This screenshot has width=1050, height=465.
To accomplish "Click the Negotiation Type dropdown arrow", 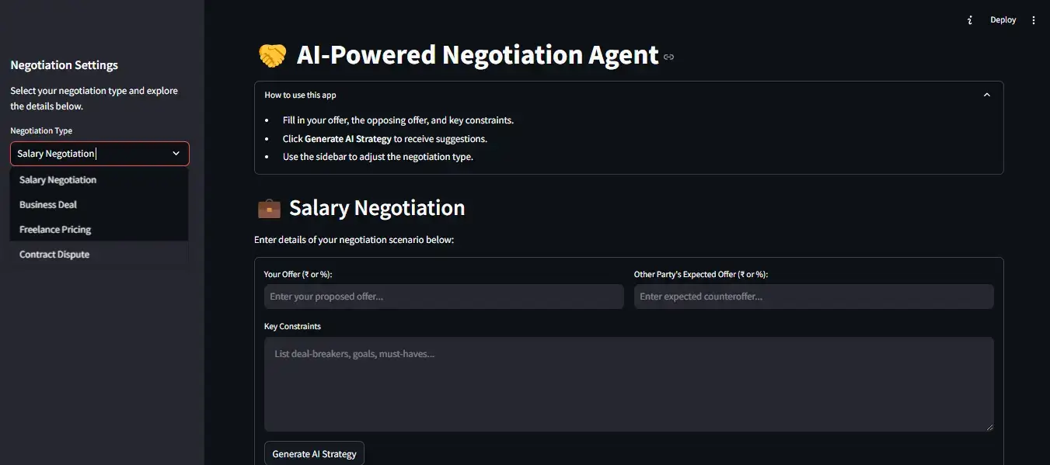I will pos(176,154).
